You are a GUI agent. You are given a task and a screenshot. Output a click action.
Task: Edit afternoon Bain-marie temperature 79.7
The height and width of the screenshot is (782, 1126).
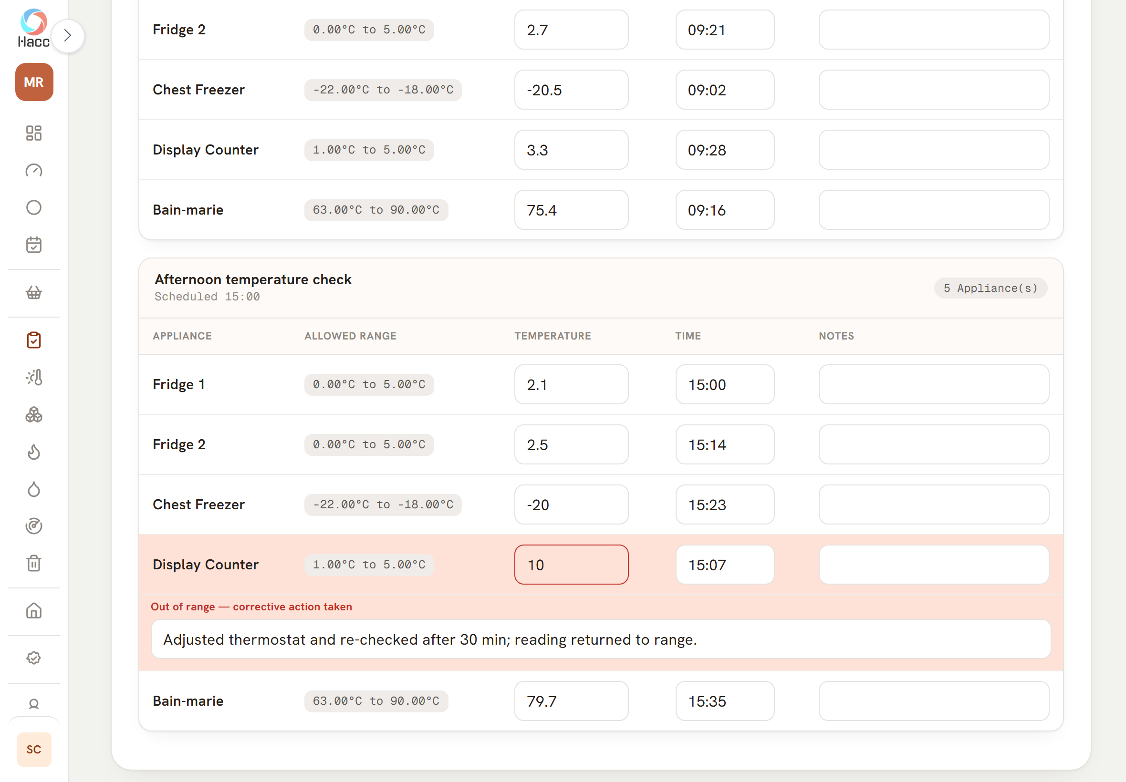click(x=571, y=700)
